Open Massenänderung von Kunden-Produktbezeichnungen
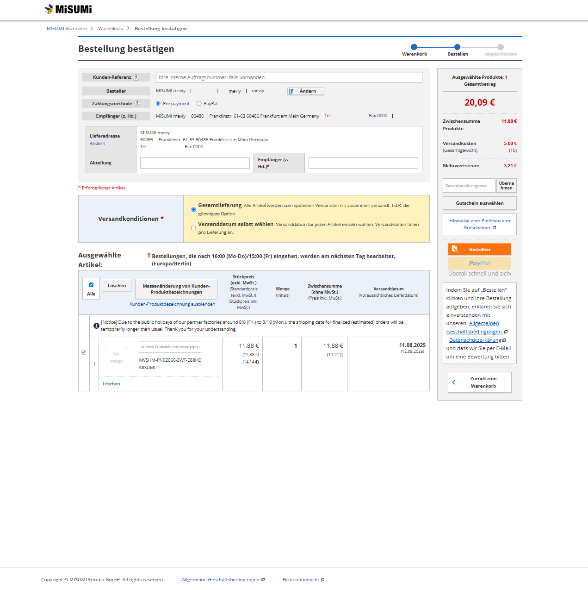588x590 pixels. point(176,289)
